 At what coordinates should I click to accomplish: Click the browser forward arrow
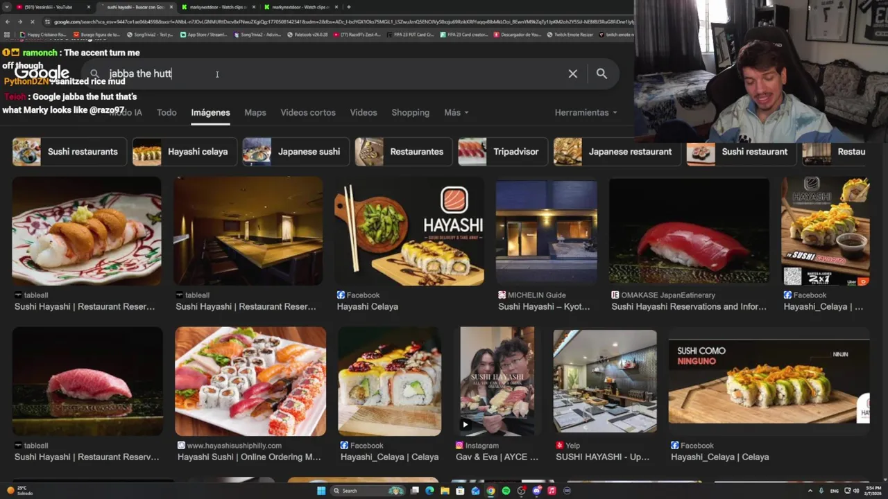click(20, 21)
